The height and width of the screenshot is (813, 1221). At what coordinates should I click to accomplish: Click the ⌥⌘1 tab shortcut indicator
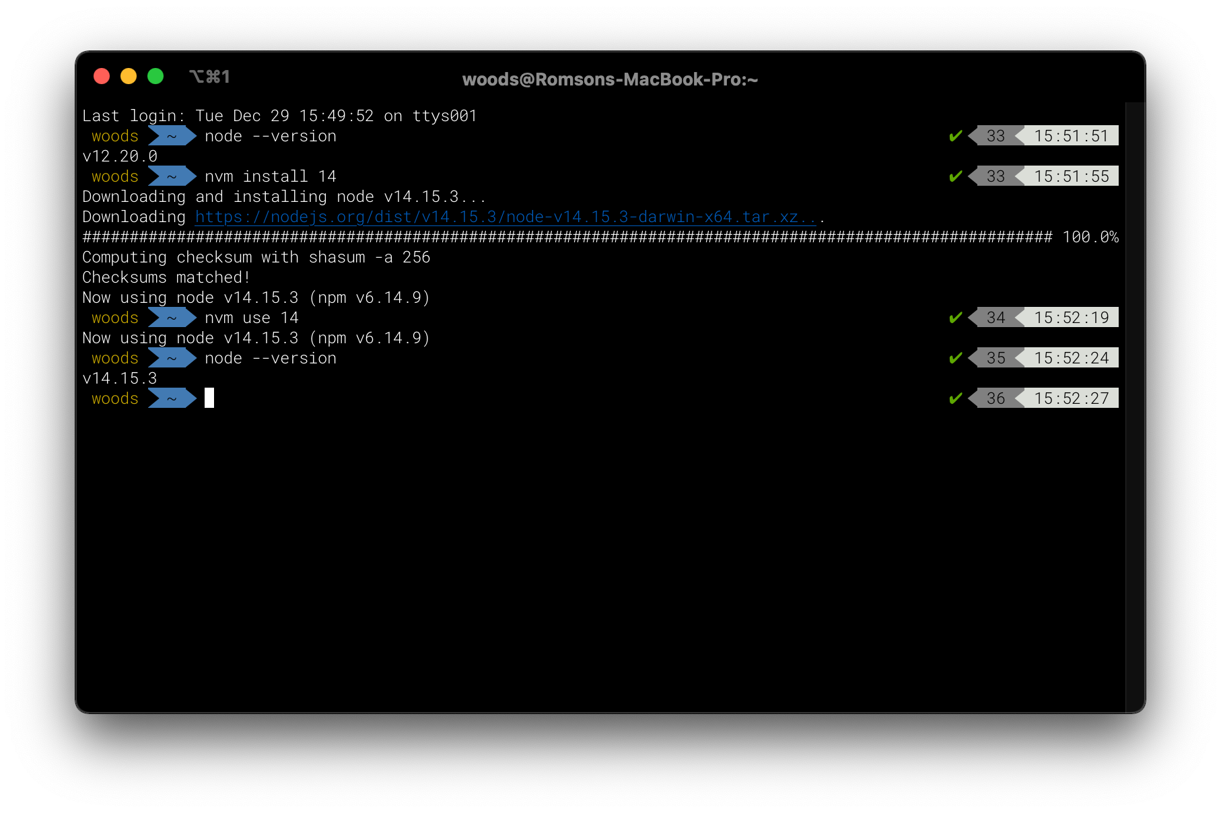210,77
